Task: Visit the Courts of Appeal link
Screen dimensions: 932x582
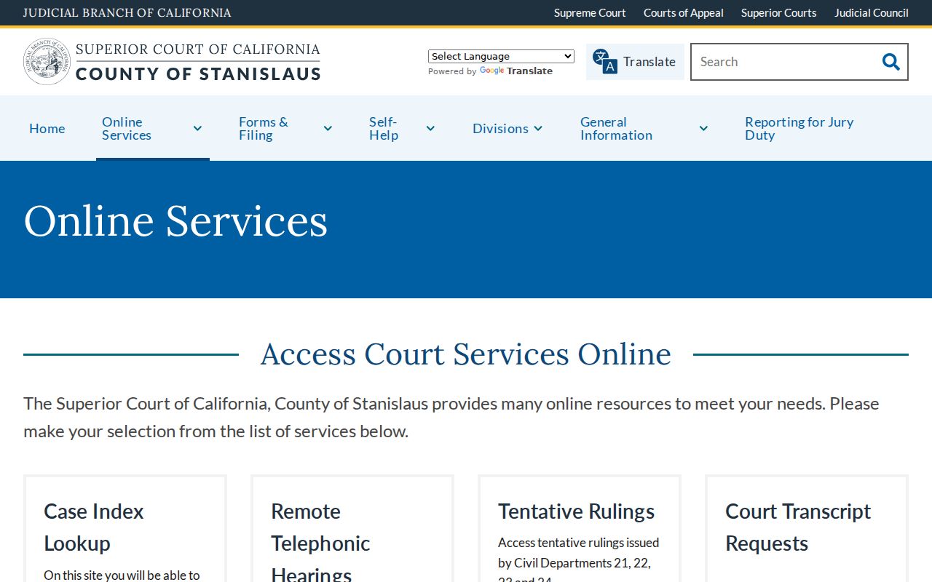Action: [684, 13]
